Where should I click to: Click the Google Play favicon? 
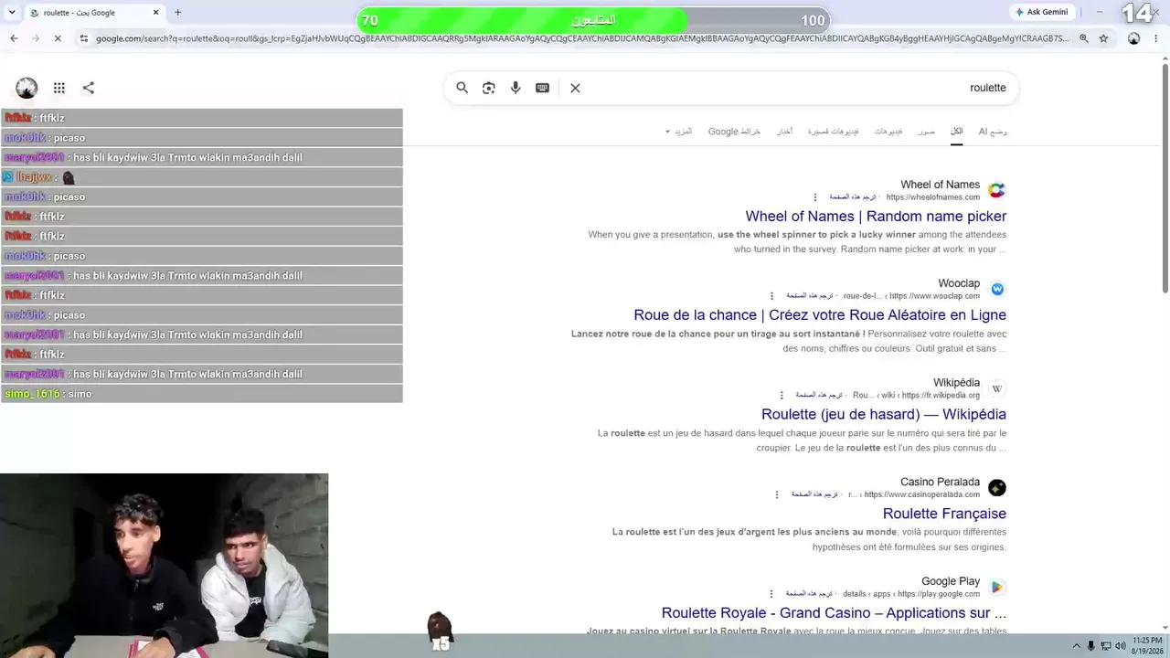coord(997,587)
